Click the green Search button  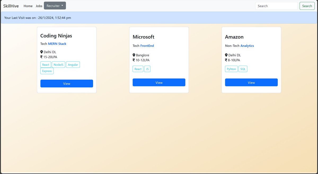[x=307, y=6]
